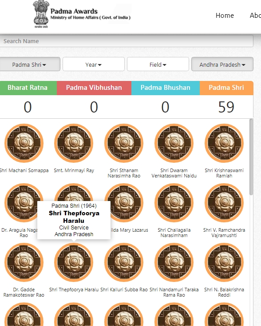This screenshot has height=326, width=261.
Task: Click the Dr. Gadde Ramakoteswar Rao name
Action: (24, 292)
